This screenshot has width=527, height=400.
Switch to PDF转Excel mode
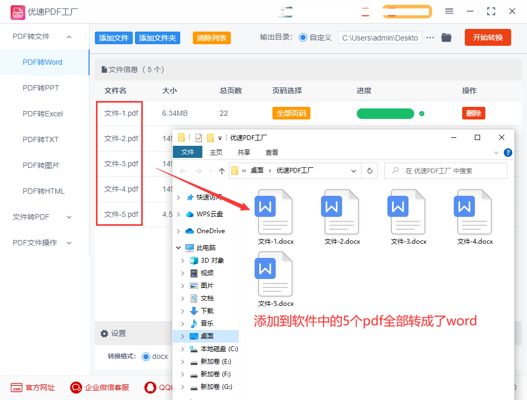coord(43,114)
